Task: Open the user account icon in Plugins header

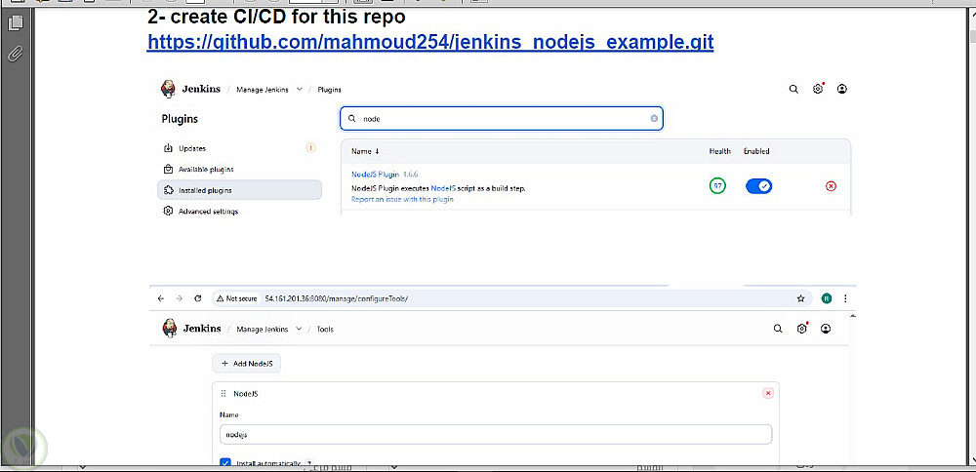Action: pyautogui.click(x=842, y=89)
